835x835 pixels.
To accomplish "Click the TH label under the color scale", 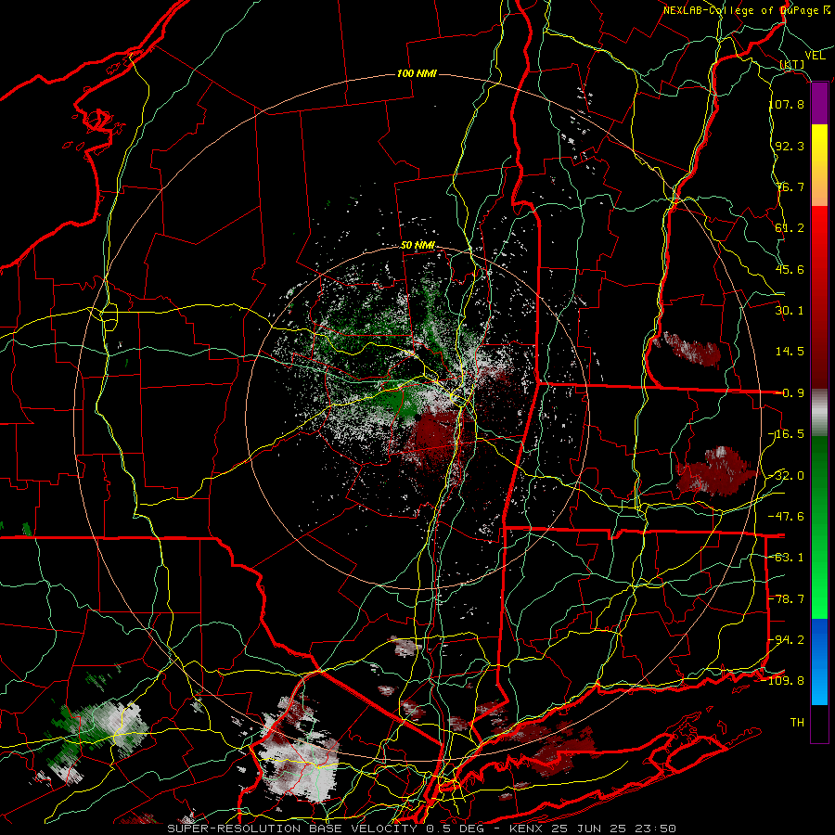I will click(x=797, y=723).
